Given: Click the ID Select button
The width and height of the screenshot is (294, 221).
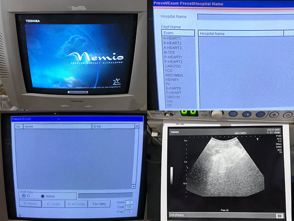Looking at the screenshot, I should [x=30, y=204].
